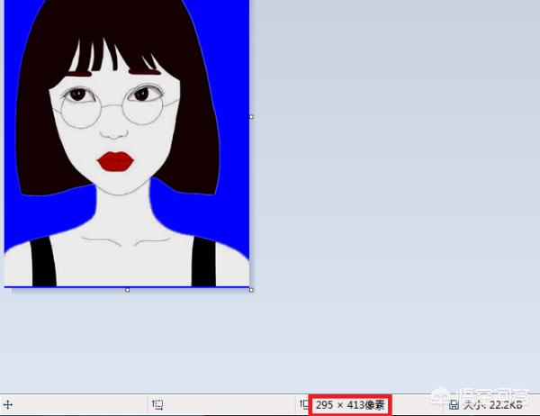Click the image dimensions icon in status bar

(x=303, y=405)
